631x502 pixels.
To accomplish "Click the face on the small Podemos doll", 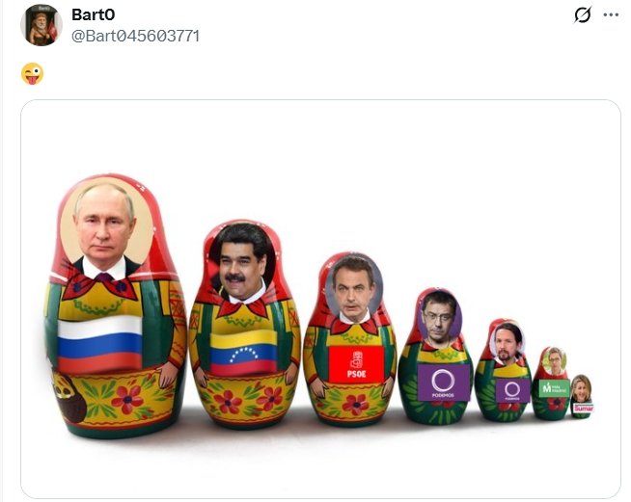I will pyautogui.click(x=507, y=343).
